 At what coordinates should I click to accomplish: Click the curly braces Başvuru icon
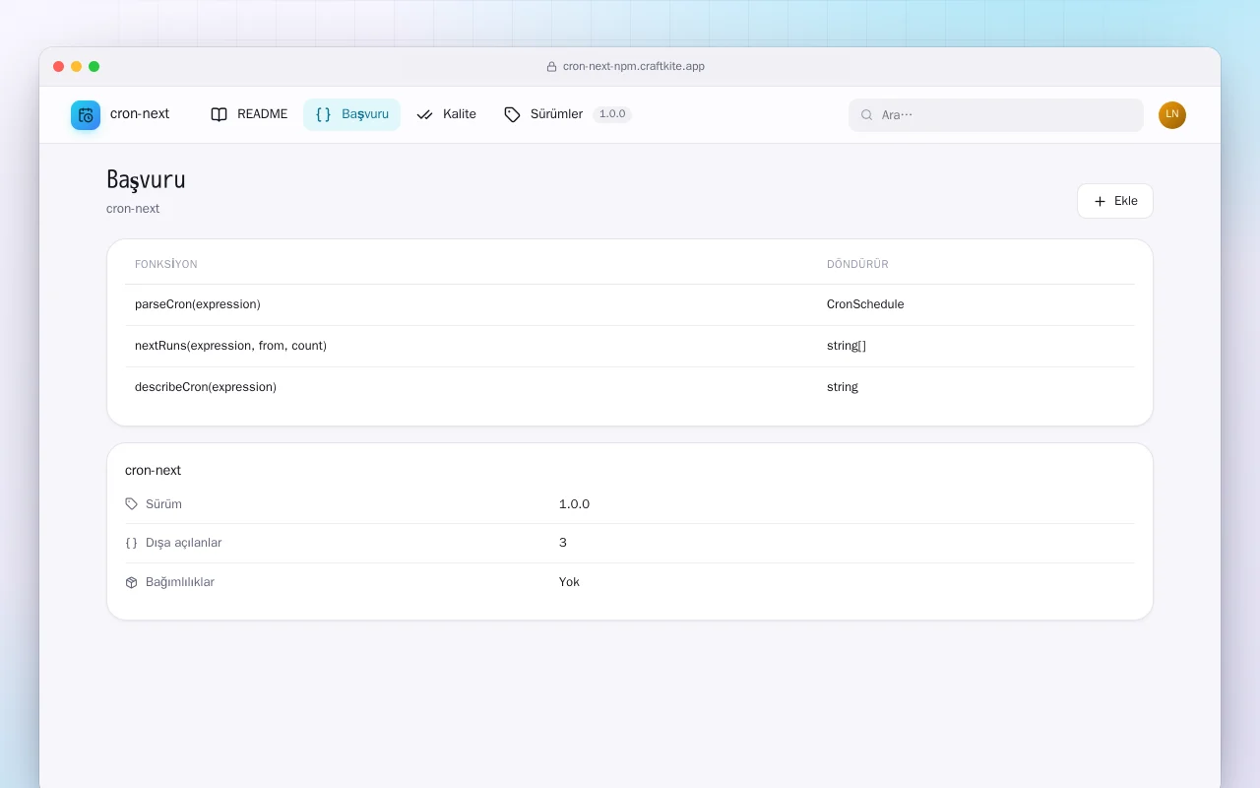[323, 114]
